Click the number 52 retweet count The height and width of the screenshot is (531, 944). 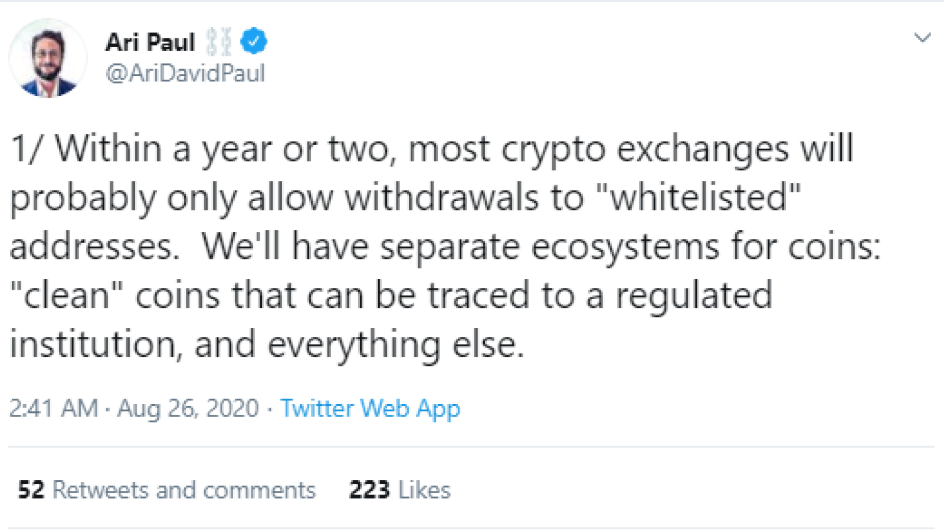pyautogui.click(x=31, y=490)
